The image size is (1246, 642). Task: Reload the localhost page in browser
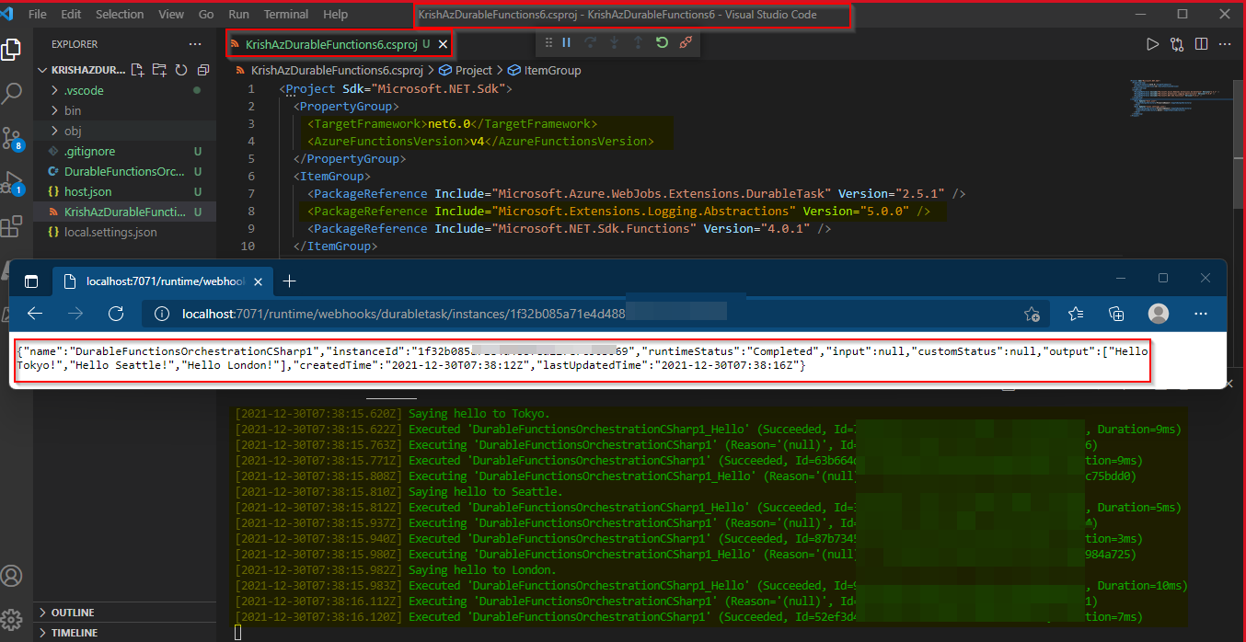(116, 314)
